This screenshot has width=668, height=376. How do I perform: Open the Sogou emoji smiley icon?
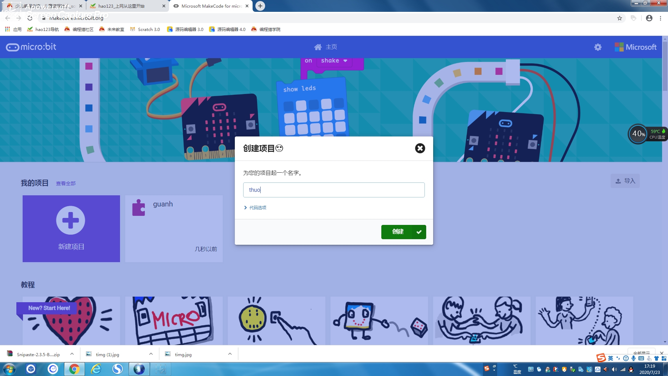[x=626, y=358]
